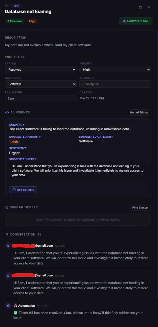Click the first commenter S avatar

[8, 246]
